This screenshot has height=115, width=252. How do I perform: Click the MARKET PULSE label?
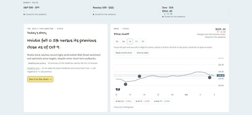(31, 2)
